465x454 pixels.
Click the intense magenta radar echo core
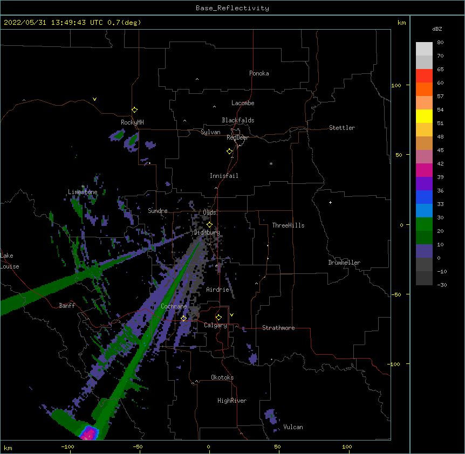click(x=89, y=434)
